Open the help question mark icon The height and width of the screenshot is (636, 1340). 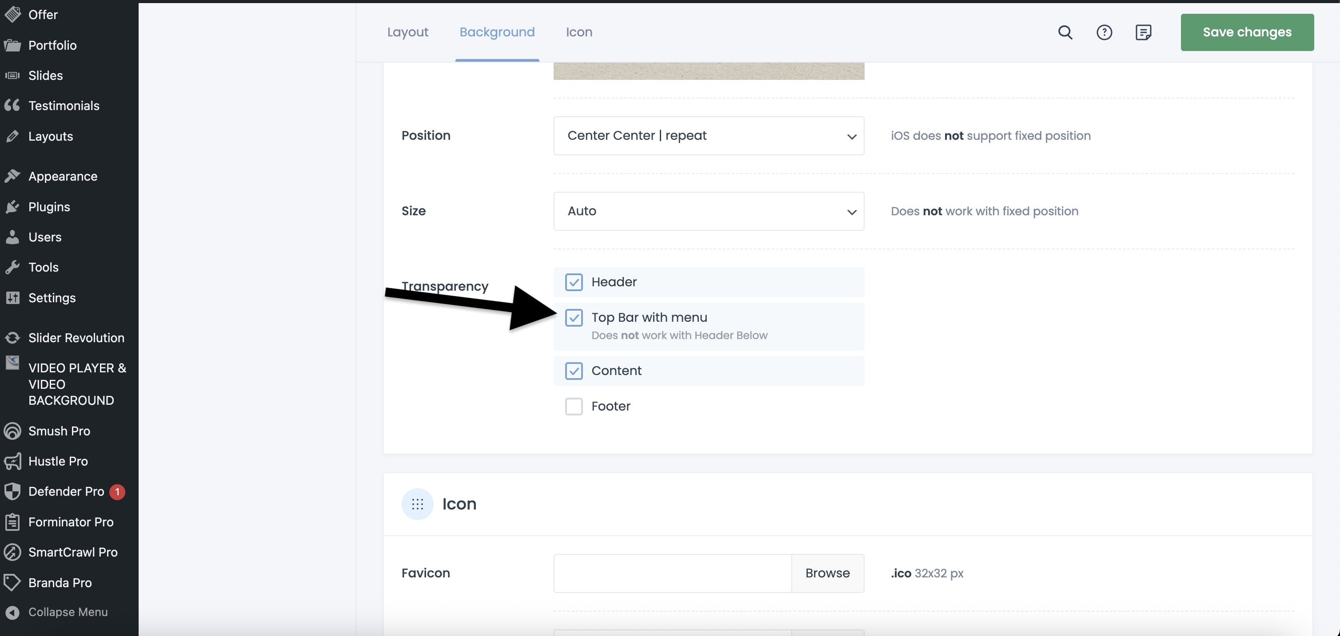tap(1104, 32)
